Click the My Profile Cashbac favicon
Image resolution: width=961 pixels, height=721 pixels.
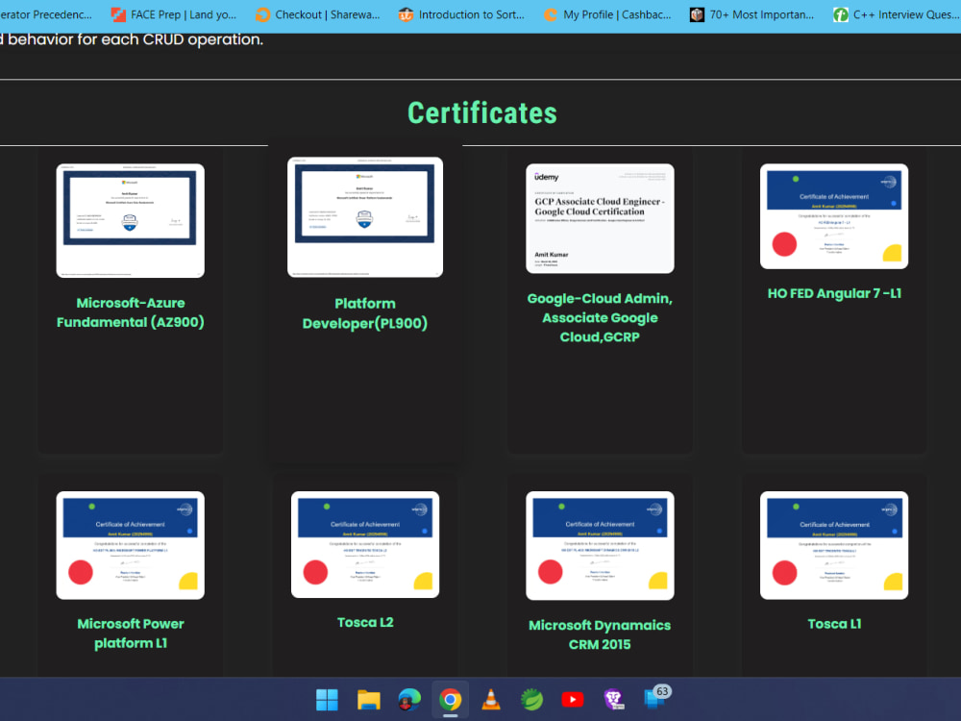click(x=551, y=14)
